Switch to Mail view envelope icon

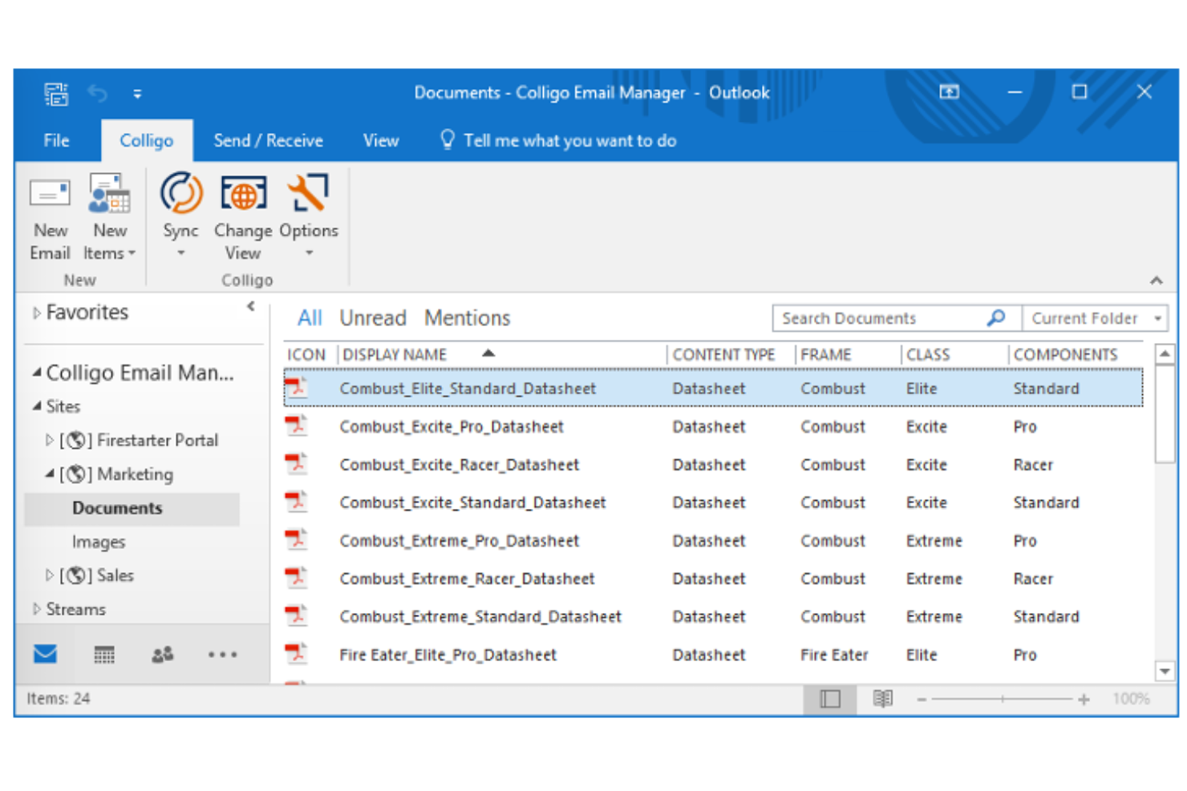coord(46,654)
